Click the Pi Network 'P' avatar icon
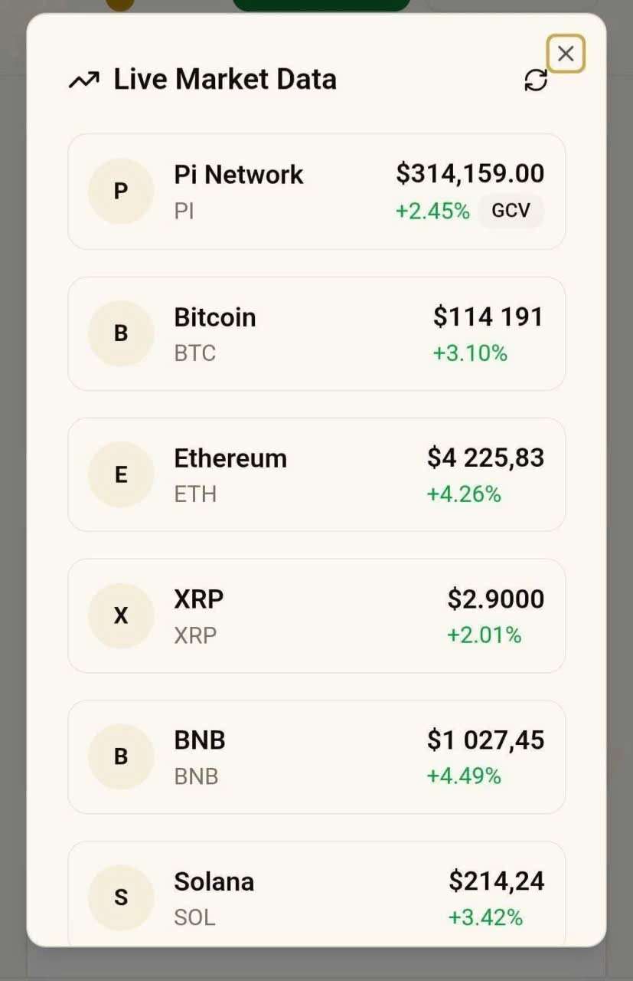The height and width of the screenshot is (981, 633). click(121, 192)
